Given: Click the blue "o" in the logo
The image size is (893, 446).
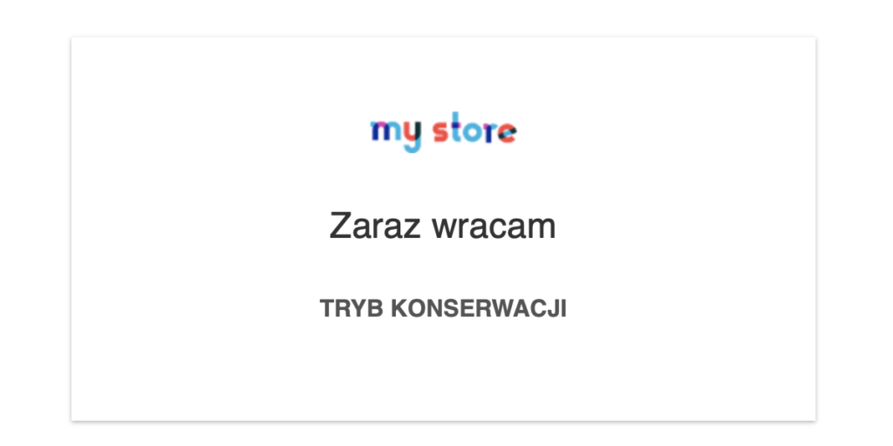Looking at the screenshot, I should pyautogui.click(x=472, y=132).
